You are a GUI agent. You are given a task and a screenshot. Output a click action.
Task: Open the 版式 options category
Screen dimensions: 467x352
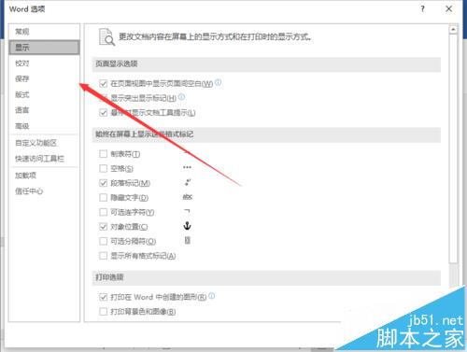coord(44,94)
